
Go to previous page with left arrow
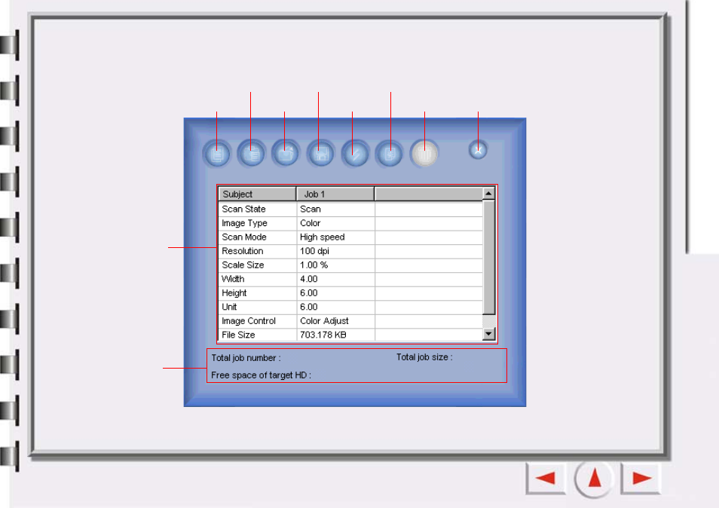click(x=545, y=478)
